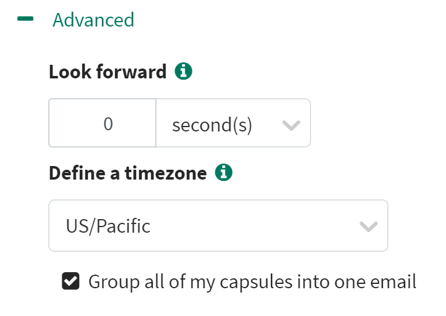Uncheck Group all of my capsules checkbox
Viewport: 446px width, 316px height.
[x=71, y=282]
